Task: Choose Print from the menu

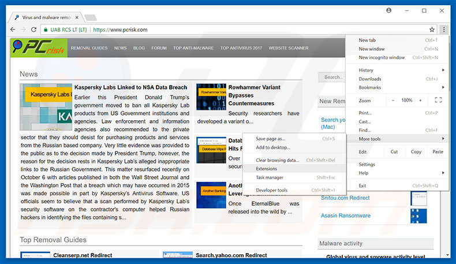Action: (x=397, y=113)
